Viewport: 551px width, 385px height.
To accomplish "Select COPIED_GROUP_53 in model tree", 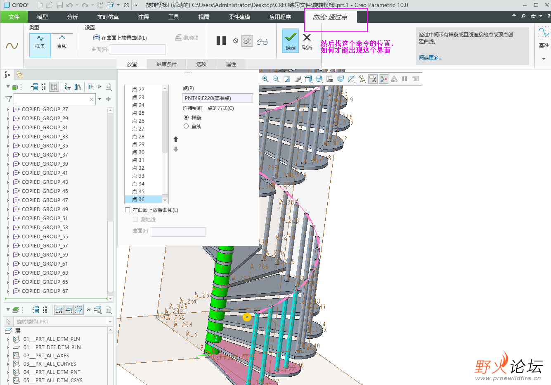I will (x=45, y=228).
